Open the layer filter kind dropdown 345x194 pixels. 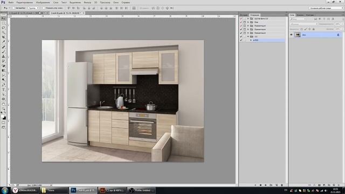[x=298, y=19]
